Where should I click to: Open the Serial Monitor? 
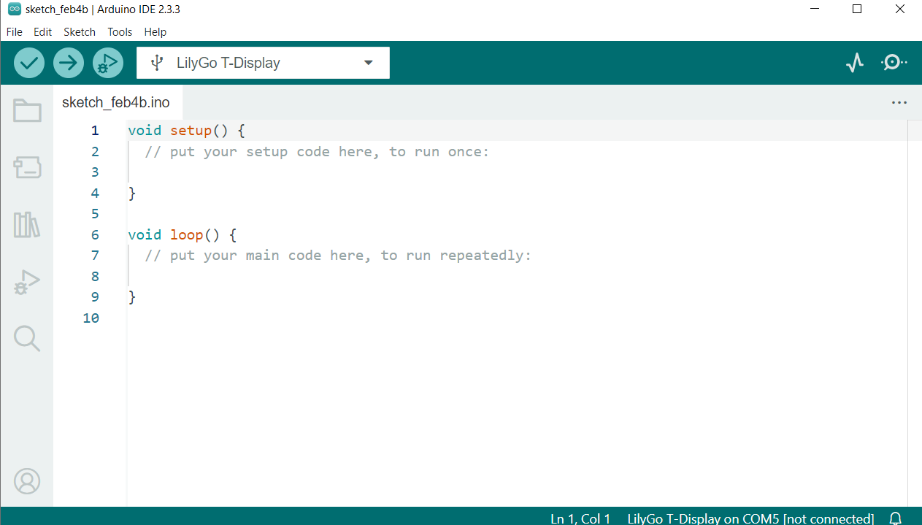(x=894, y=63)
